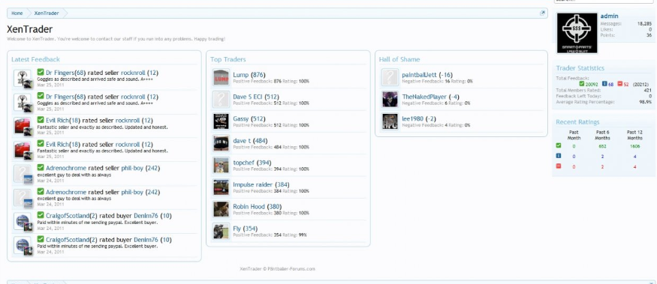
Task: Click topchef's avatar thumbnail
Action: (221, 165)
